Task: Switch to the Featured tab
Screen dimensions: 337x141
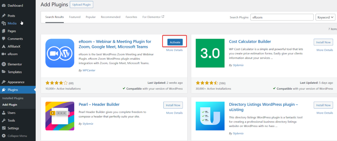Action: coord(75,17)
